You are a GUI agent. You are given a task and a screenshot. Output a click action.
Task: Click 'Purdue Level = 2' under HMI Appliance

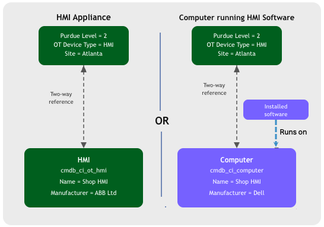(84, 36)
